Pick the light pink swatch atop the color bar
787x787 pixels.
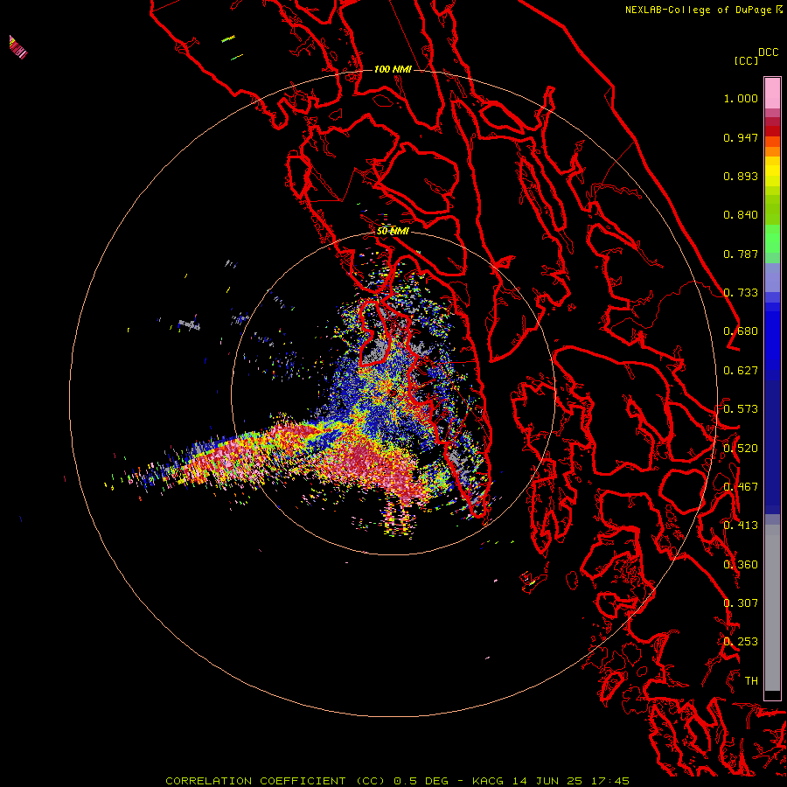[772, 94]
